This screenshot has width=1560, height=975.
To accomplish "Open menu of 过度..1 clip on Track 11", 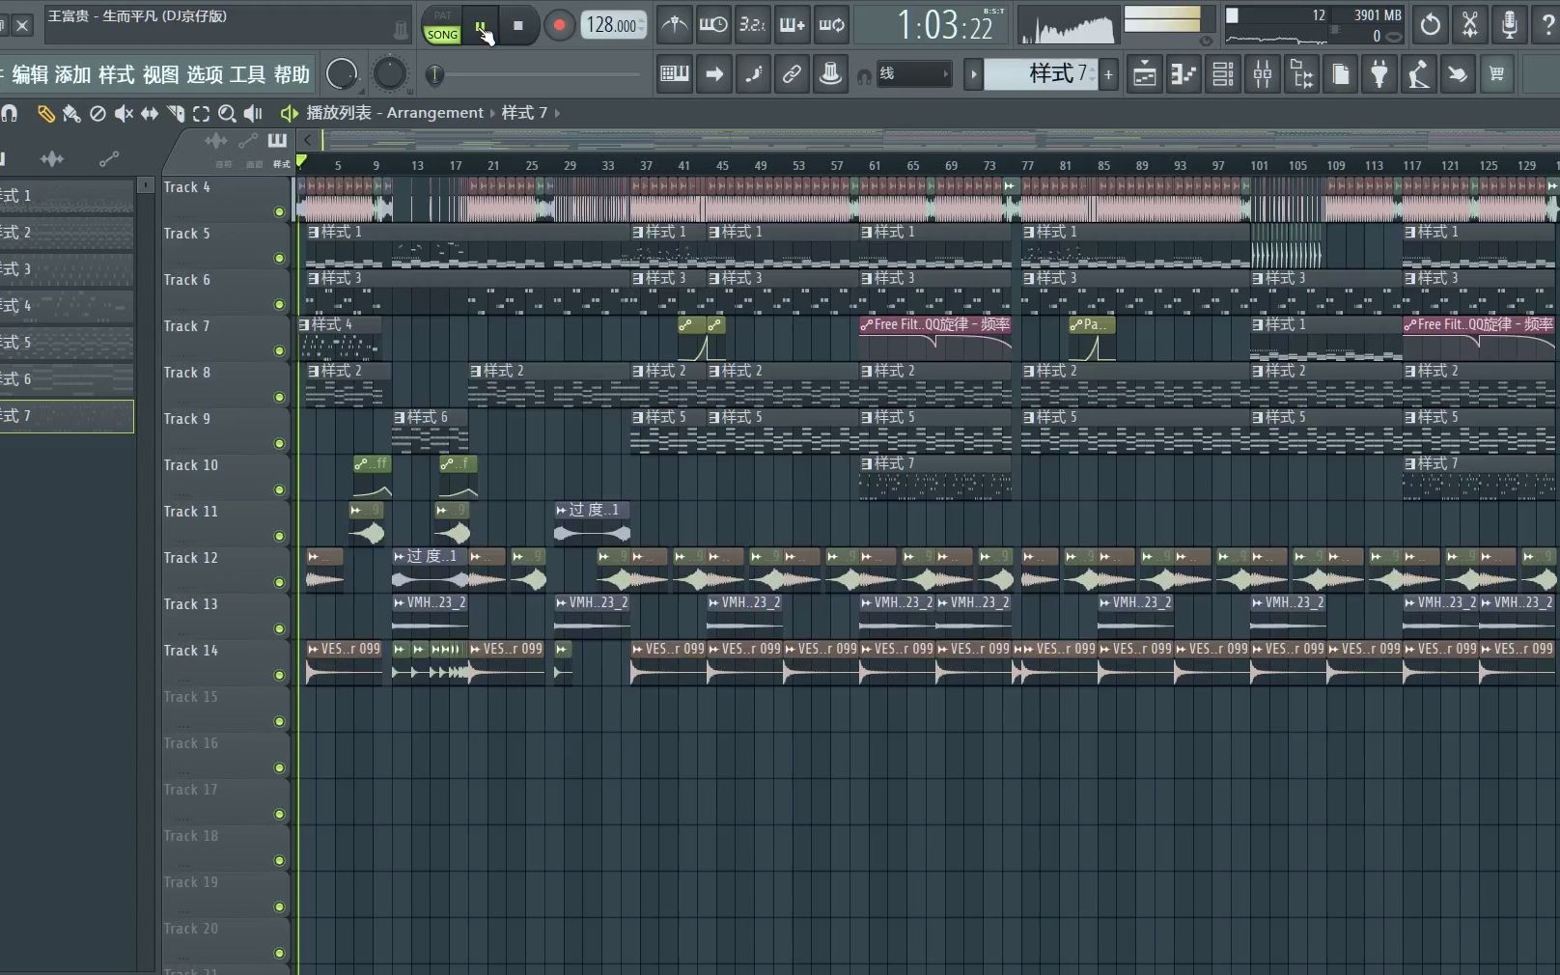I will [x=562, y=511].
